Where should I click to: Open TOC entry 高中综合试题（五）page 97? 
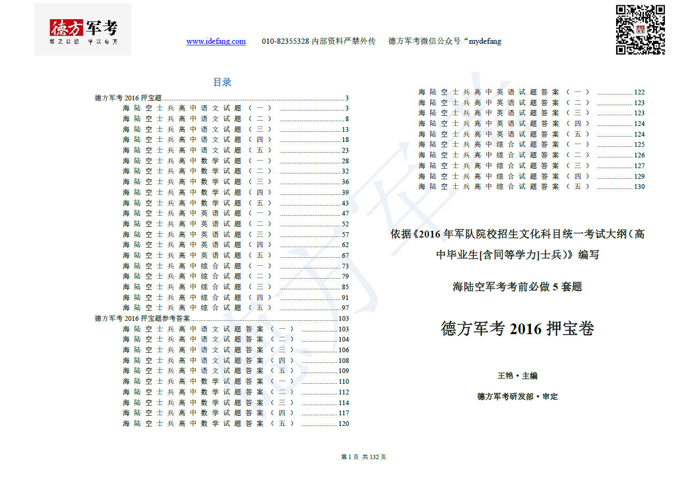(236, 308)
